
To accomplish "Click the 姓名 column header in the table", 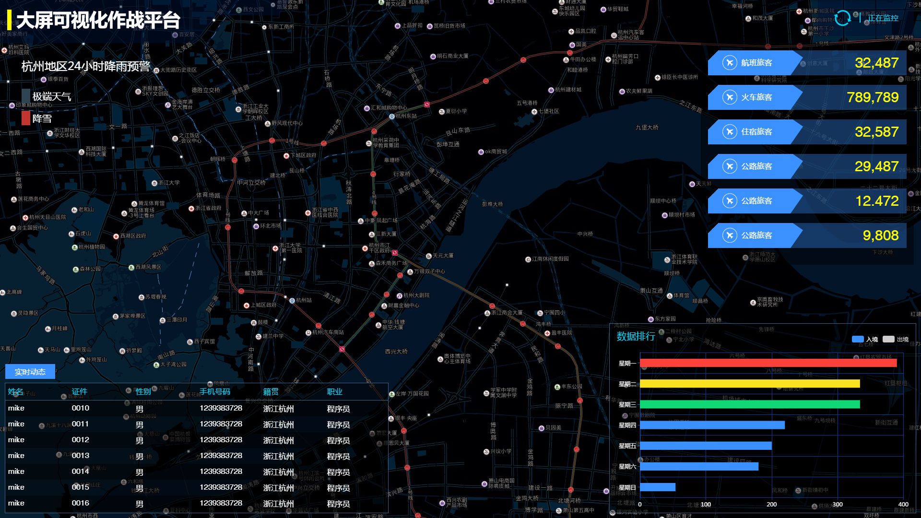I will click(x=16, y=392).
